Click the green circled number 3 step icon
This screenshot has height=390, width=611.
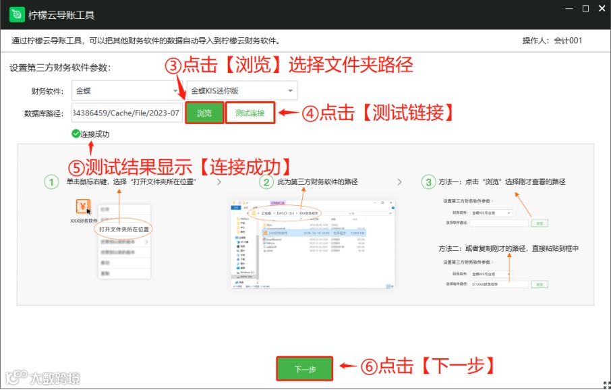point(429,182)
